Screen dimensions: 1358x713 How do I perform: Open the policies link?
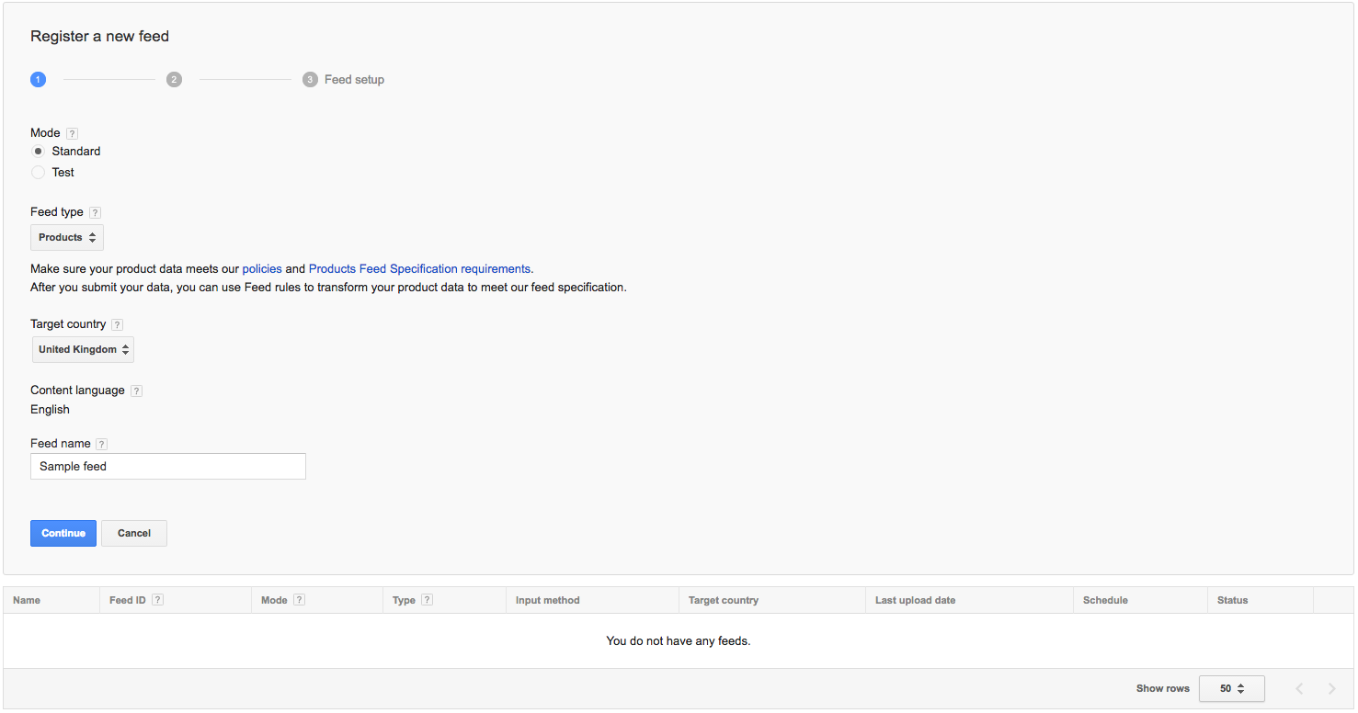point(262,269)
